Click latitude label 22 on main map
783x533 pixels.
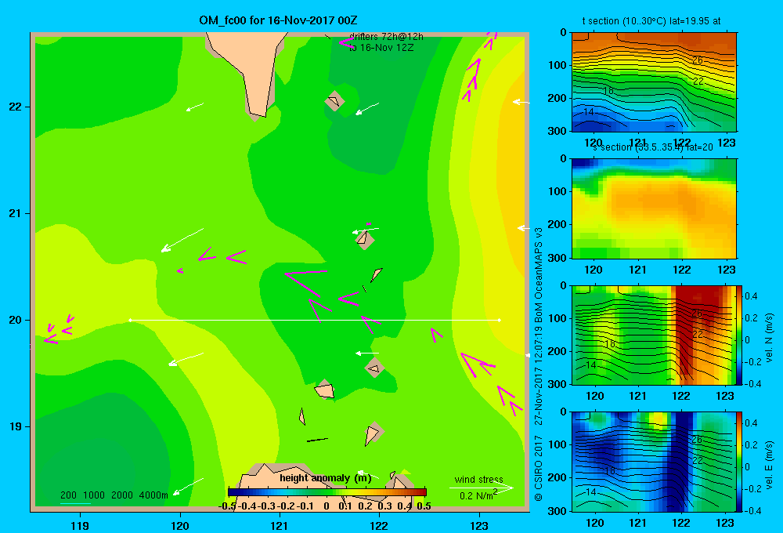point(15,107)
